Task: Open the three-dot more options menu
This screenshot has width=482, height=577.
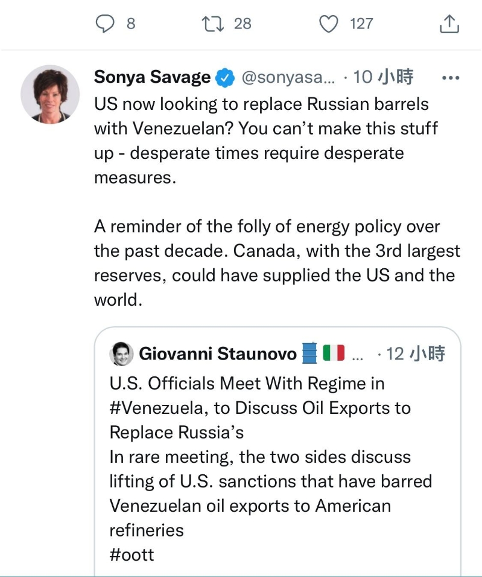Action: tap(451, 77)
